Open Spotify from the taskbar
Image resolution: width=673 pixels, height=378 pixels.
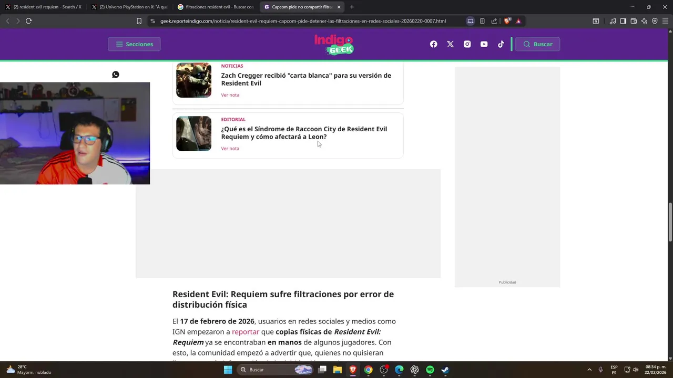[x=430, y=370]
